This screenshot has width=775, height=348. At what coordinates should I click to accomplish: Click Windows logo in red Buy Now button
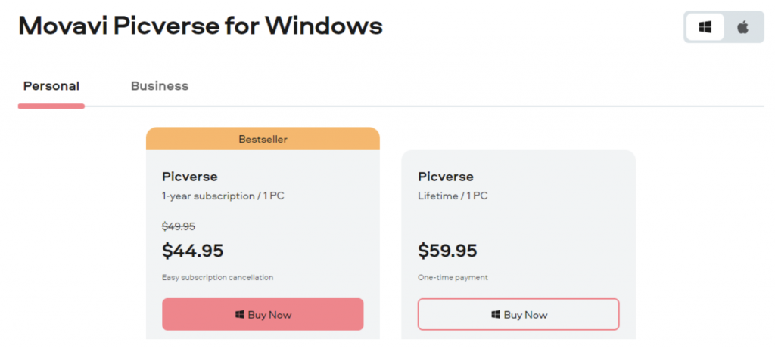(x=239, y=315)
